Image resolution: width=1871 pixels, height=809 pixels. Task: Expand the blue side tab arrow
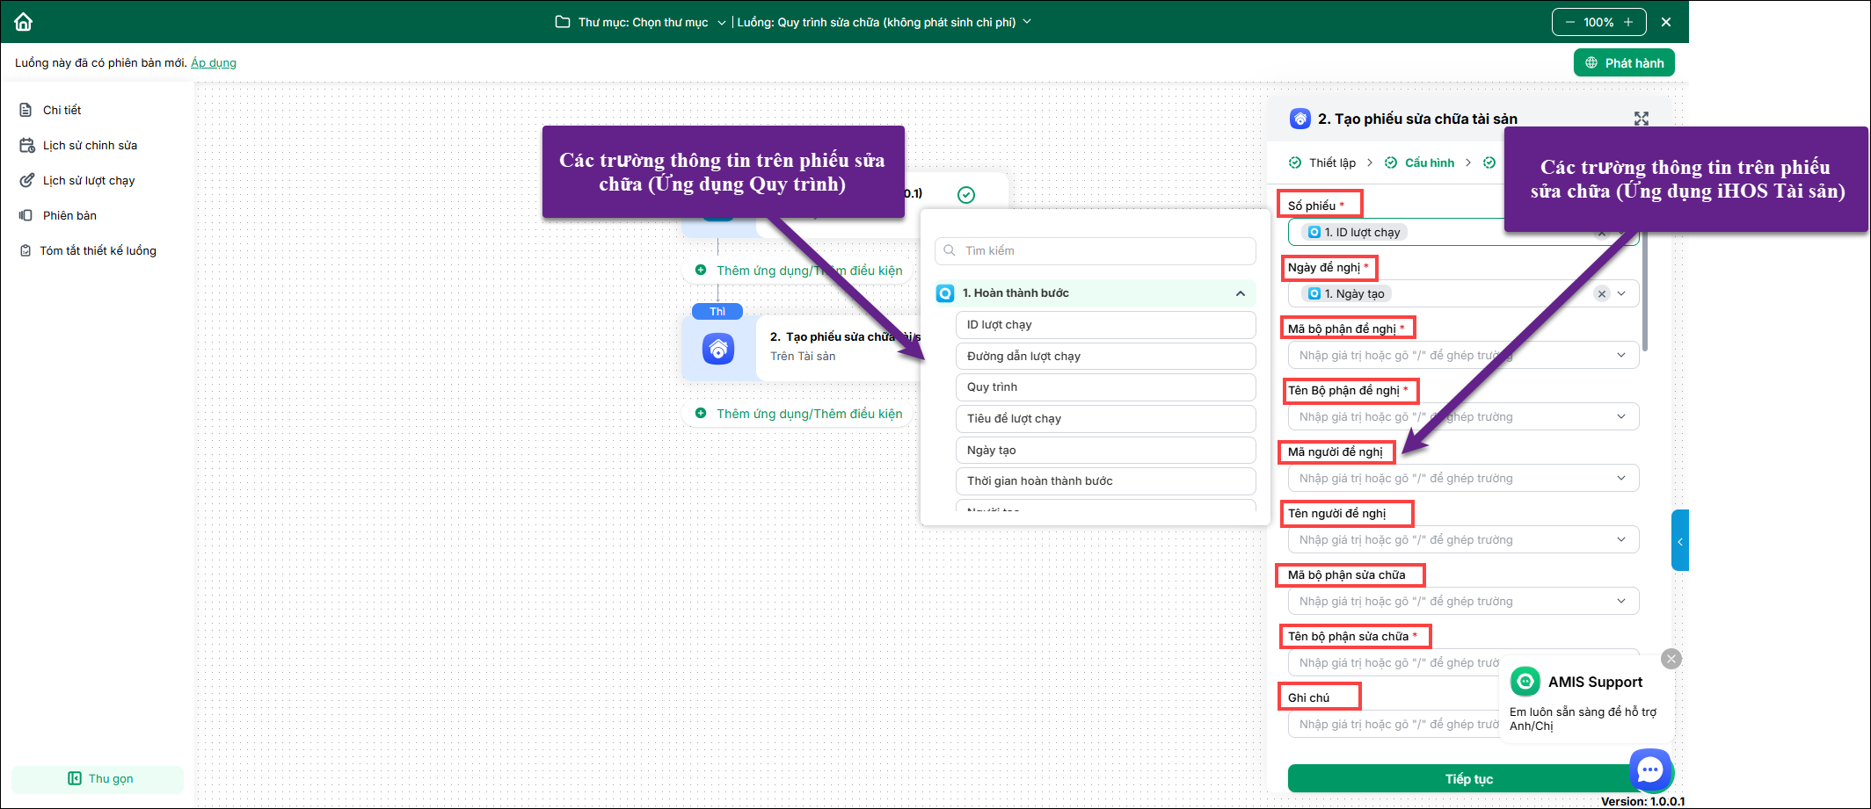(1680, 541)
